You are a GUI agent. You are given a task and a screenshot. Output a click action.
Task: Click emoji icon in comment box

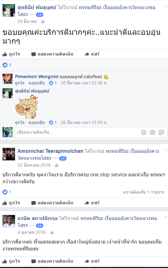click(144, 132)
